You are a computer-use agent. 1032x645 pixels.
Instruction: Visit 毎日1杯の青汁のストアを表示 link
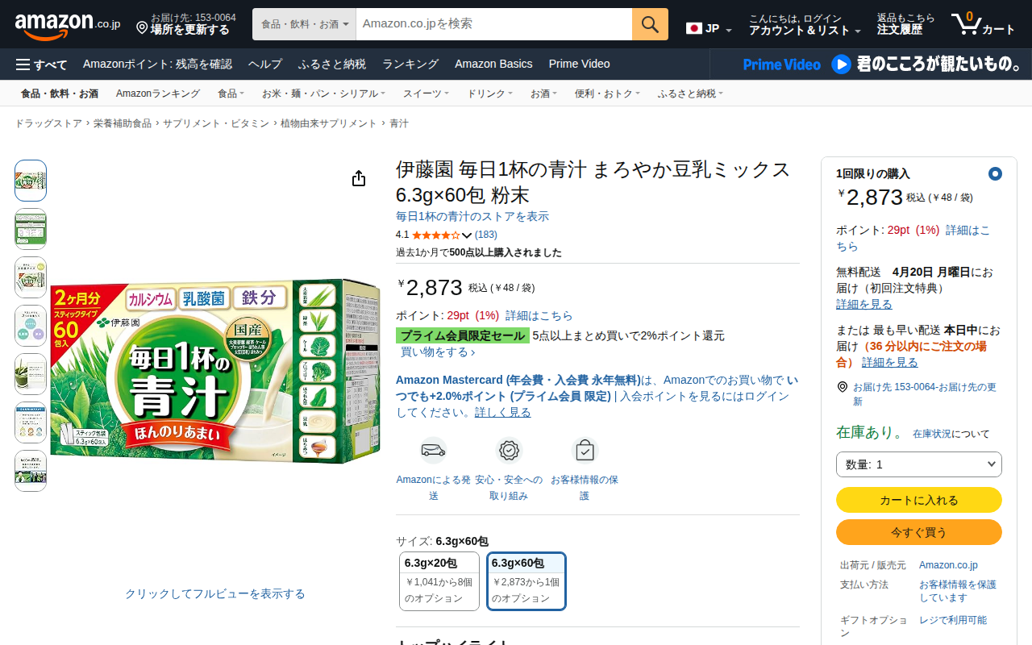(x=472, y=216)
